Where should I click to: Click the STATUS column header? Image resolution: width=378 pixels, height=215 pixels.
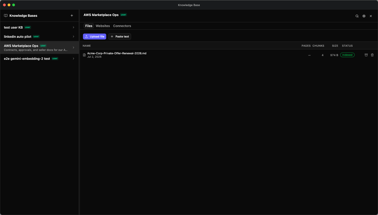pyautogui.click(x=347, y=46)
